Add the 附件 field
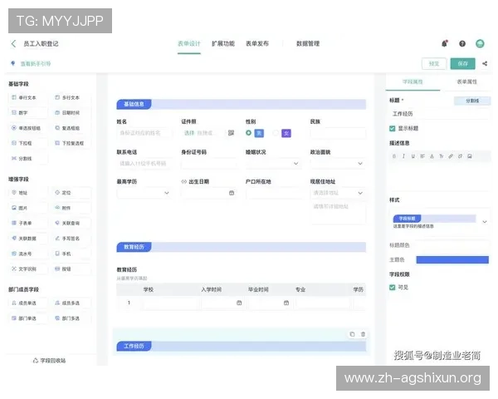This screenshot has width=498, height=399. coord(71,208)
